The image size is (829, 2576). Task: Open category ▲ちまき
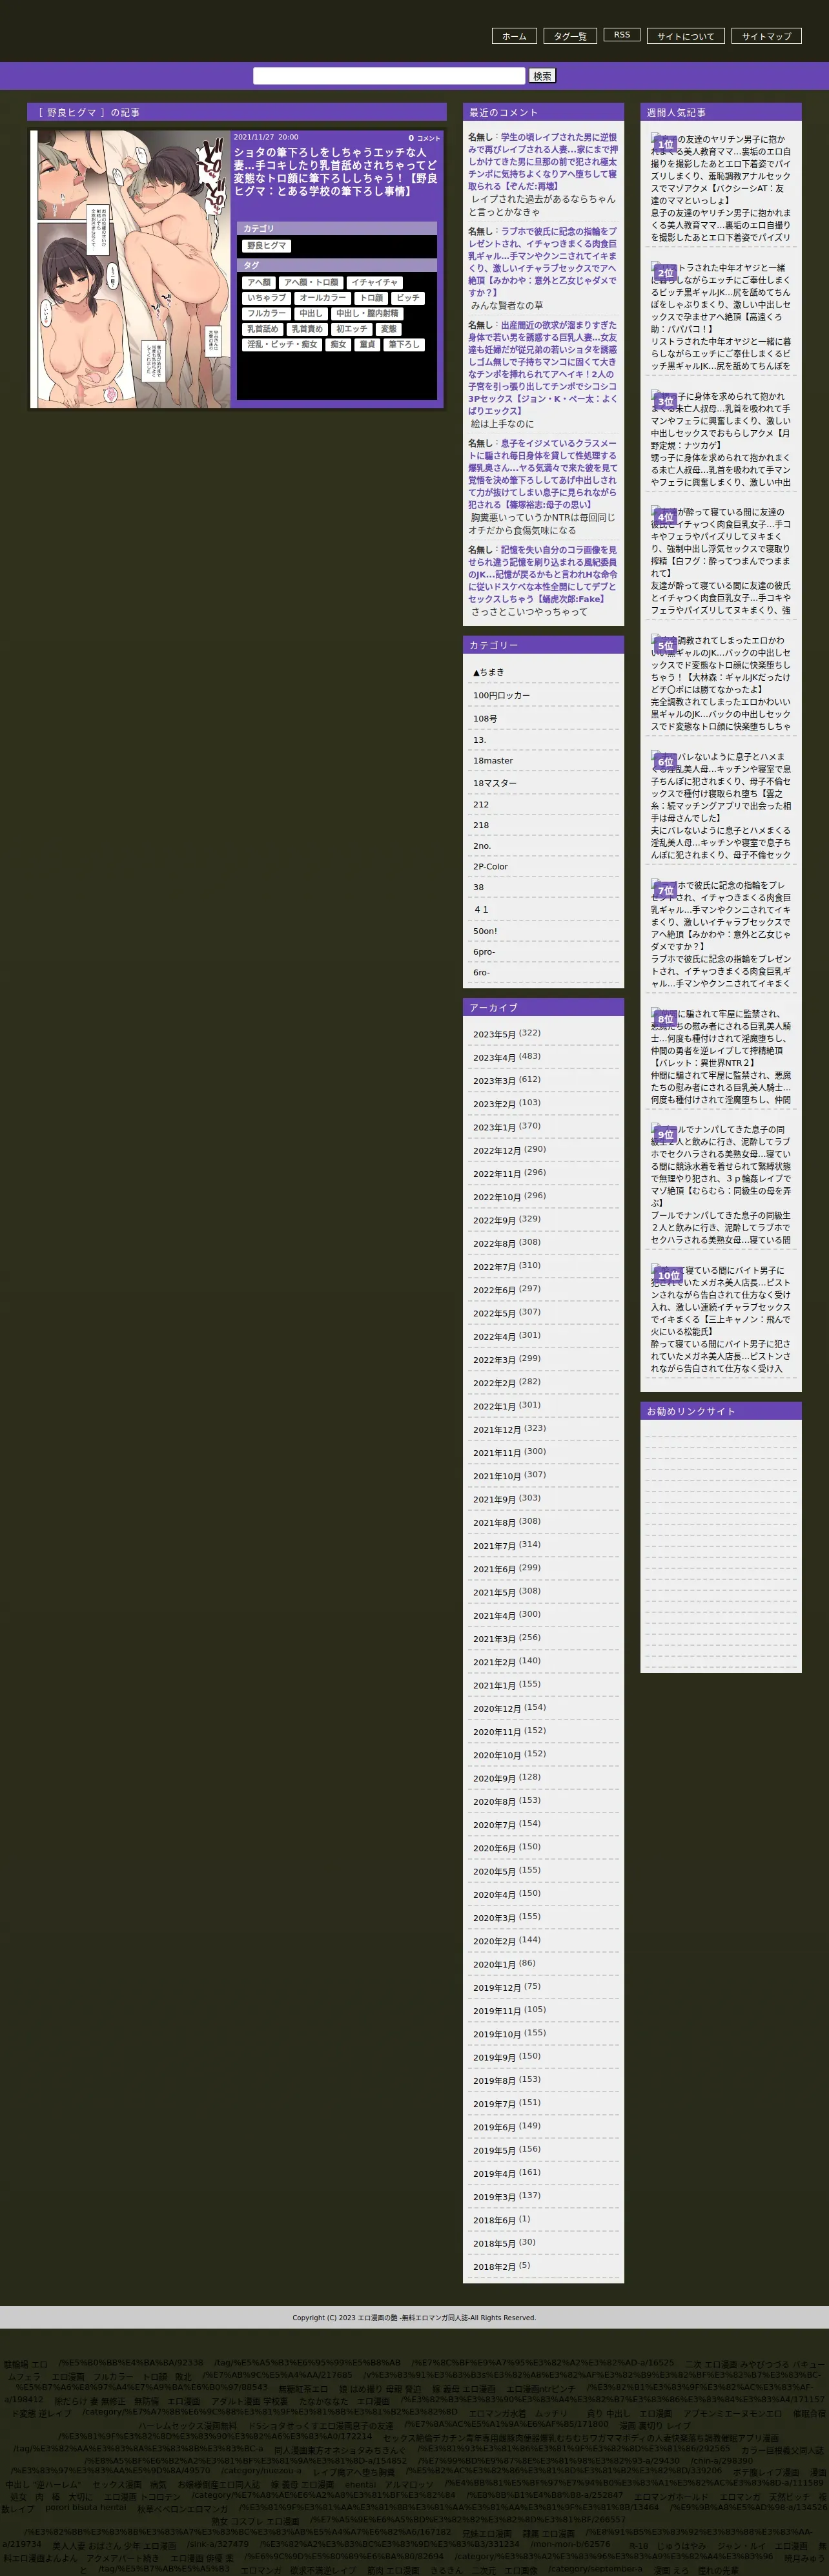coord(489,672)
